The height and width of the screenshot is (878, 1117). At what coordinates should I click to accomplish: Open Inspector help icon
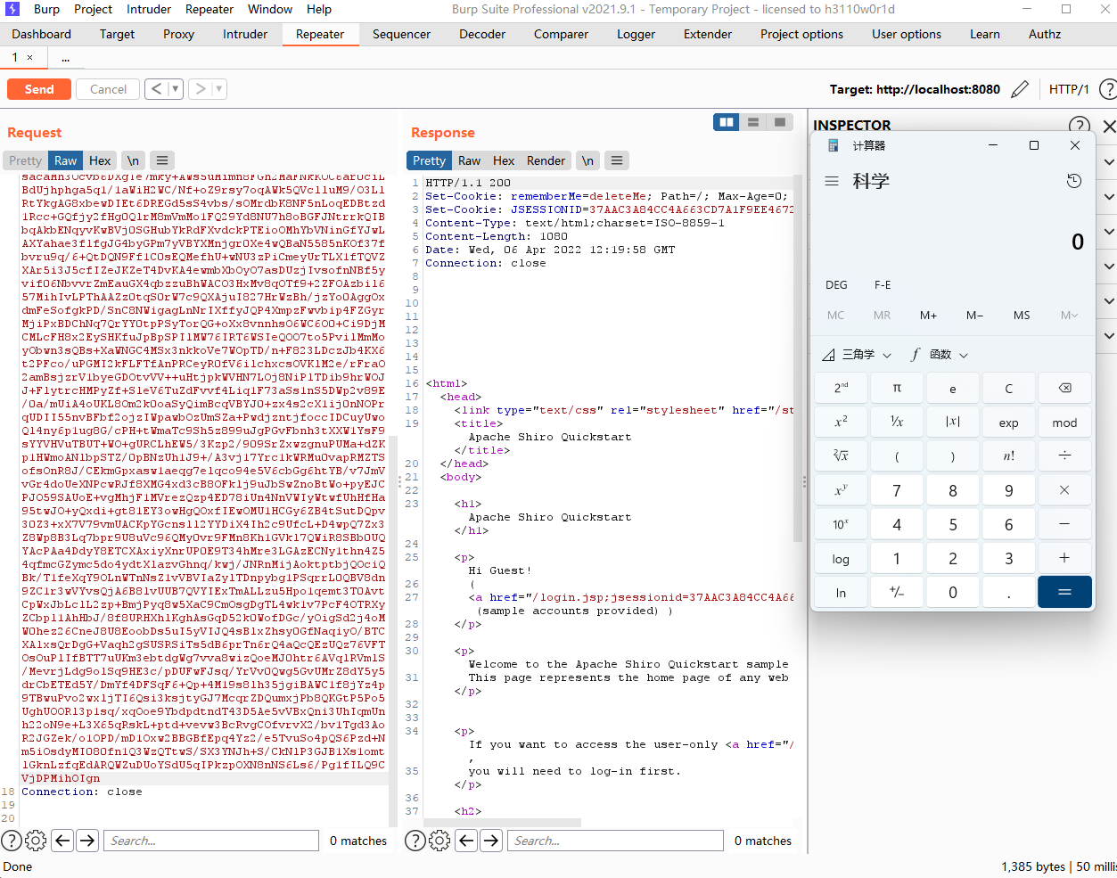tap(1079, 126)
